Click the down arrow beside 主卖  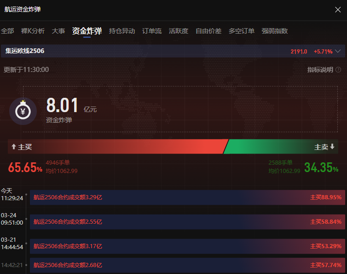(332, 147)
